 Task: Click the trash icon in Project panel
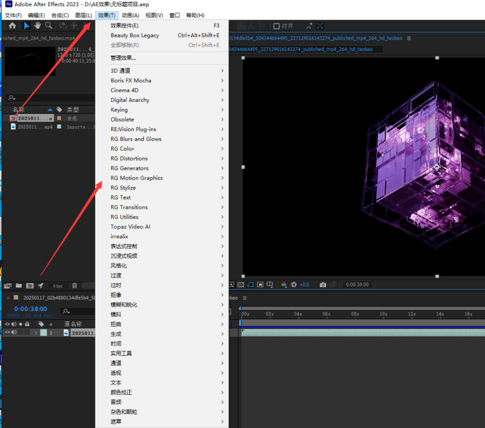[x=75, y=285]
